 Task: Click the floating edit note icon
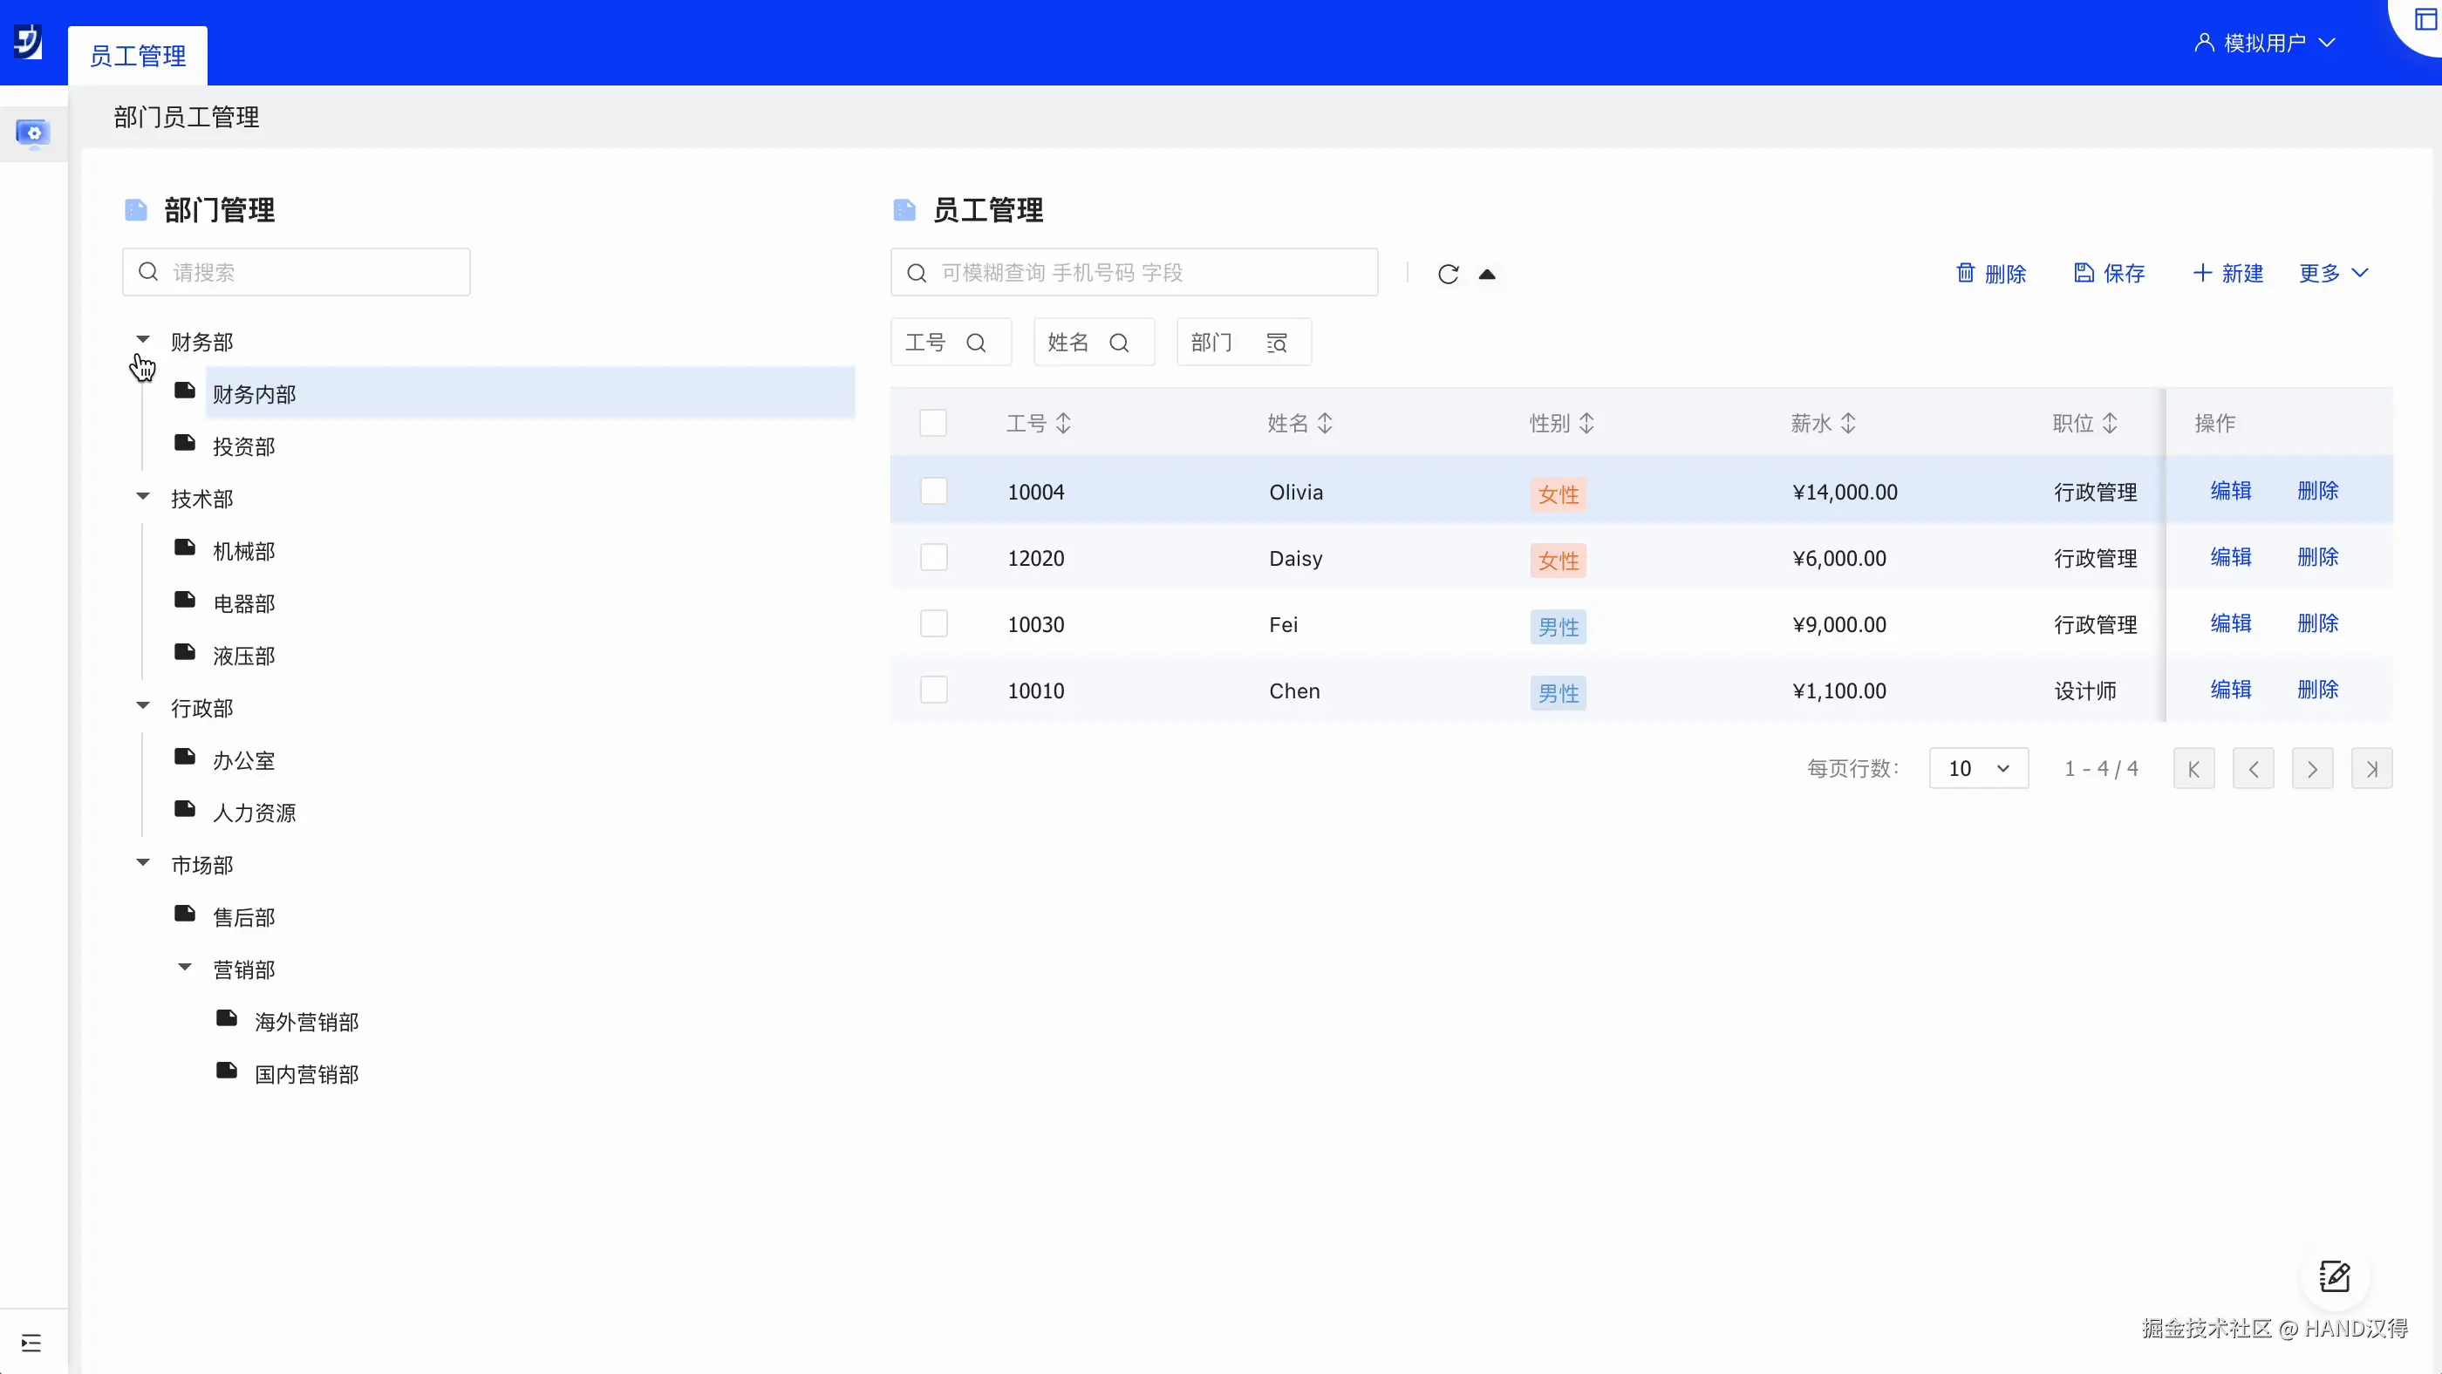(2334, 1276)
